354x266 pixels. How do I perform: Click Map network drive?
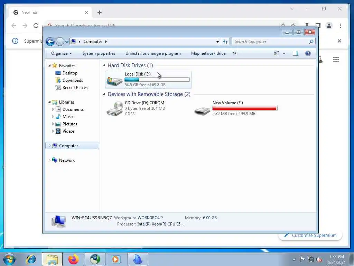tap(208, 53)
